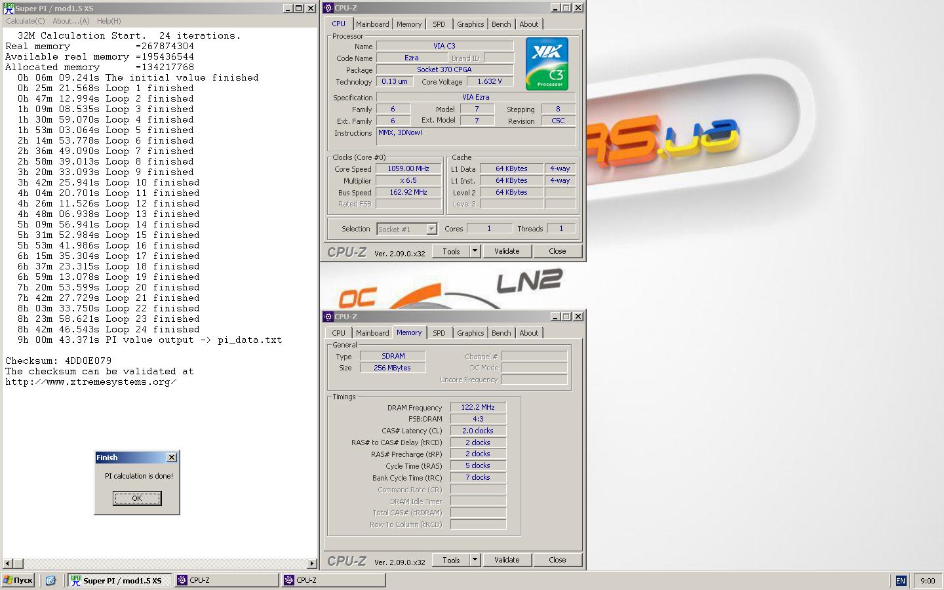The width and height of the screenshot is (944, 590).
Task: Click the Core Speed value 1059.00 MHz
Action: tap(408, 168)
